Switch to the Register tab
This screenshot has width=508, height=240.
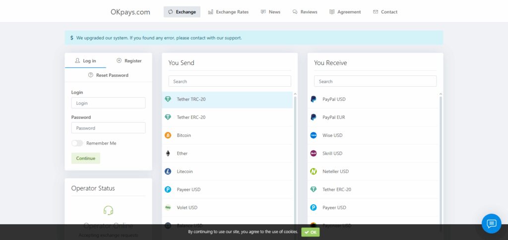coord(129,60)
